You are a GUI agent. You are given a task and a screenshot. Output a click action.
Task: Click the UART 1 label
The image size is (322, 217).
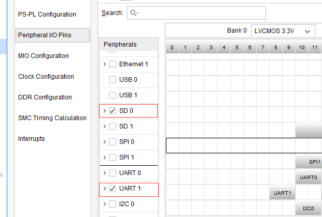pos(130,189)
